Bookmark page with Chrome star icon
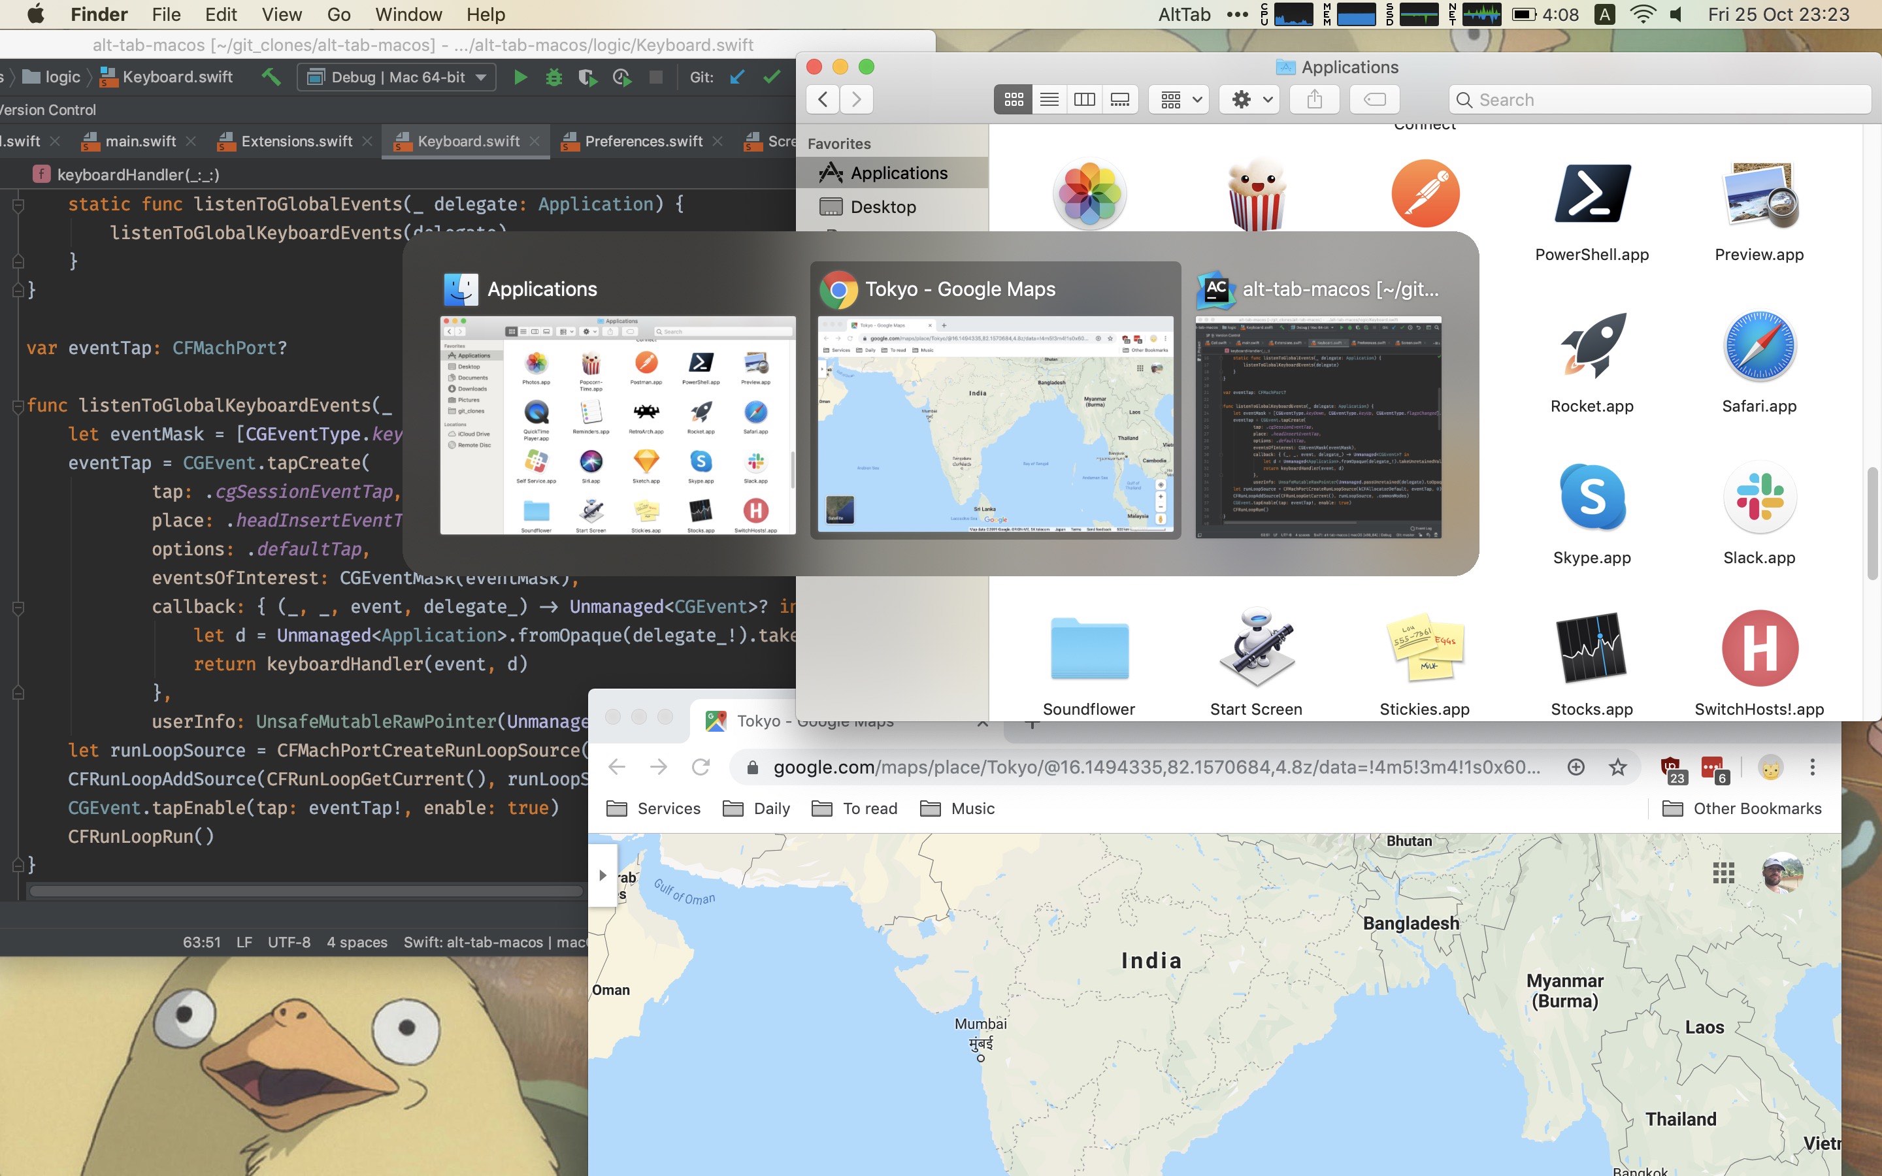This screenshot has height=1176, width=1882. click(x=1617, y=768)
